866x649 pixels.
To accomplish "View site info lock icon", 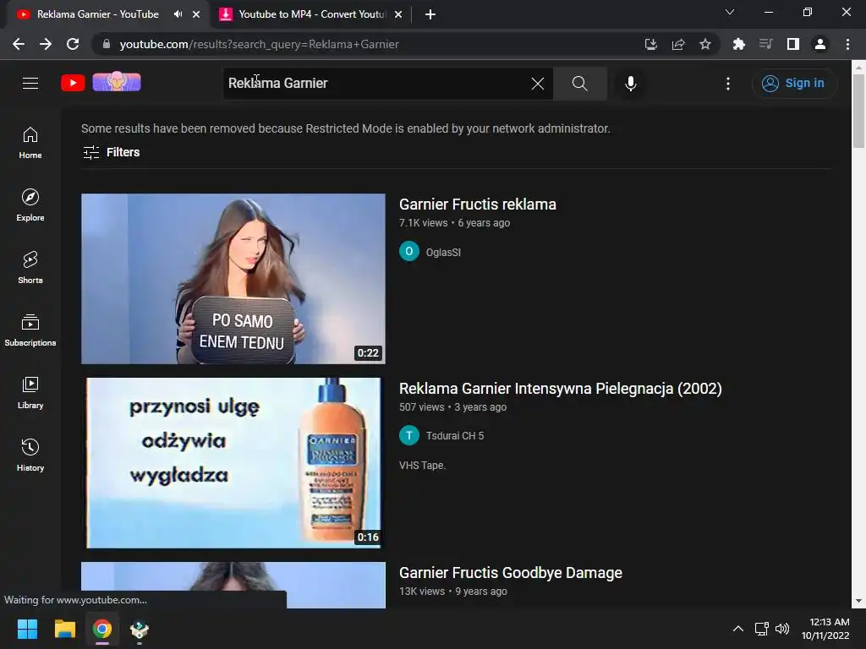I will coord(106,44).
